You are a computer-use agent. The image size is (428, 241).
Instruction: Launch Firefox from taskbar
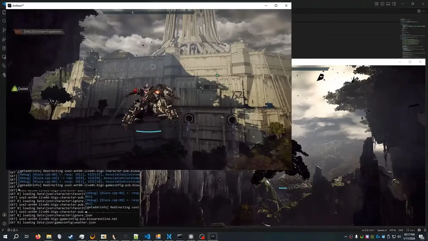point(38,237)
